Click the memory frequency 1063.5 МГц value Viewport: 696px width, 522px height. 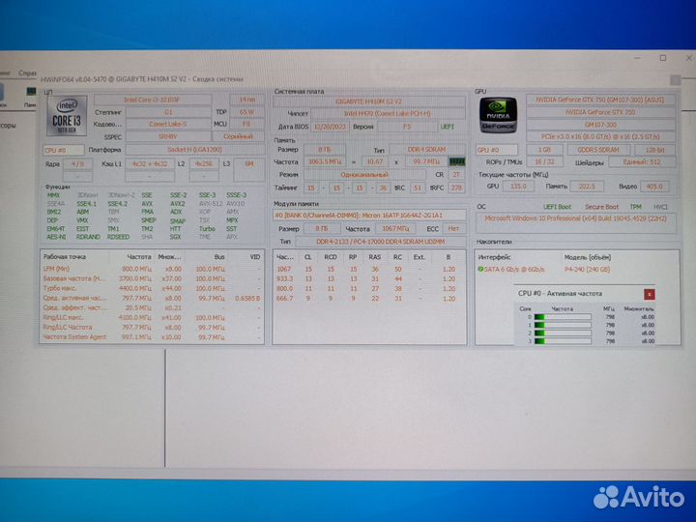[x=325, y=161]
